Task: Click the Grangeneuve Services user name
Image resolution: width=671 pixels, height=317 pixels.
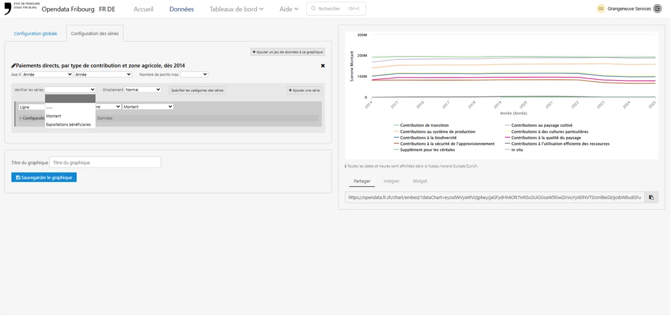Action: [x=629, y=9]
